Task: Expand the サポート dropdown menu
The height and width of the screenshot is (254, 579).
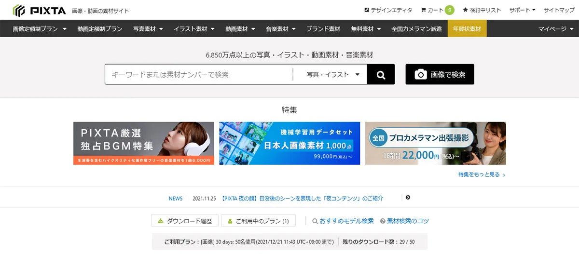Action: click(x=523, y=10)
